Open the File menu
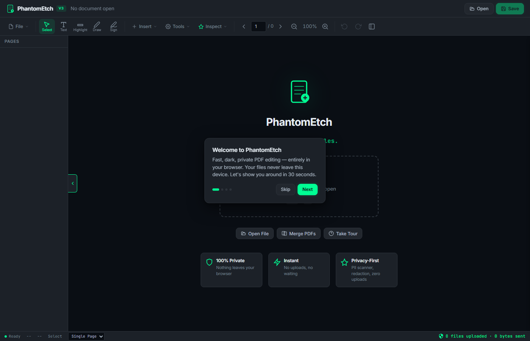530x341 pixels. click(18, 26)
